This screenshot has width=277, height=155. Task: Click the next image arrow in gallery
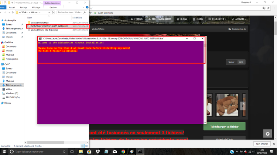[x=243, y=106]
